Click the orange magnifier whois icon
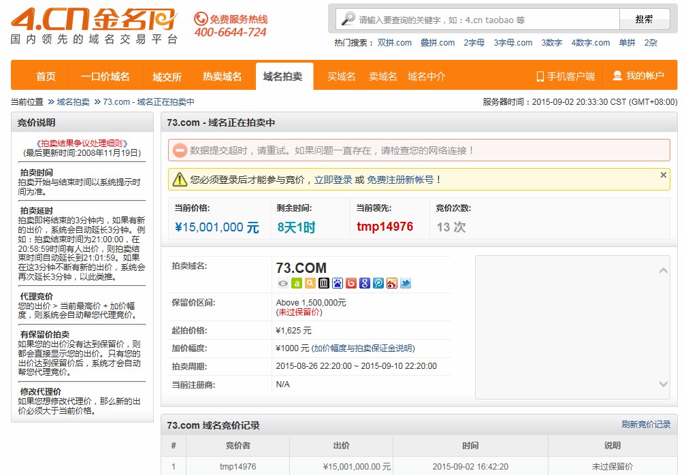Screen dimensions: 686x475 click(310, 284)
